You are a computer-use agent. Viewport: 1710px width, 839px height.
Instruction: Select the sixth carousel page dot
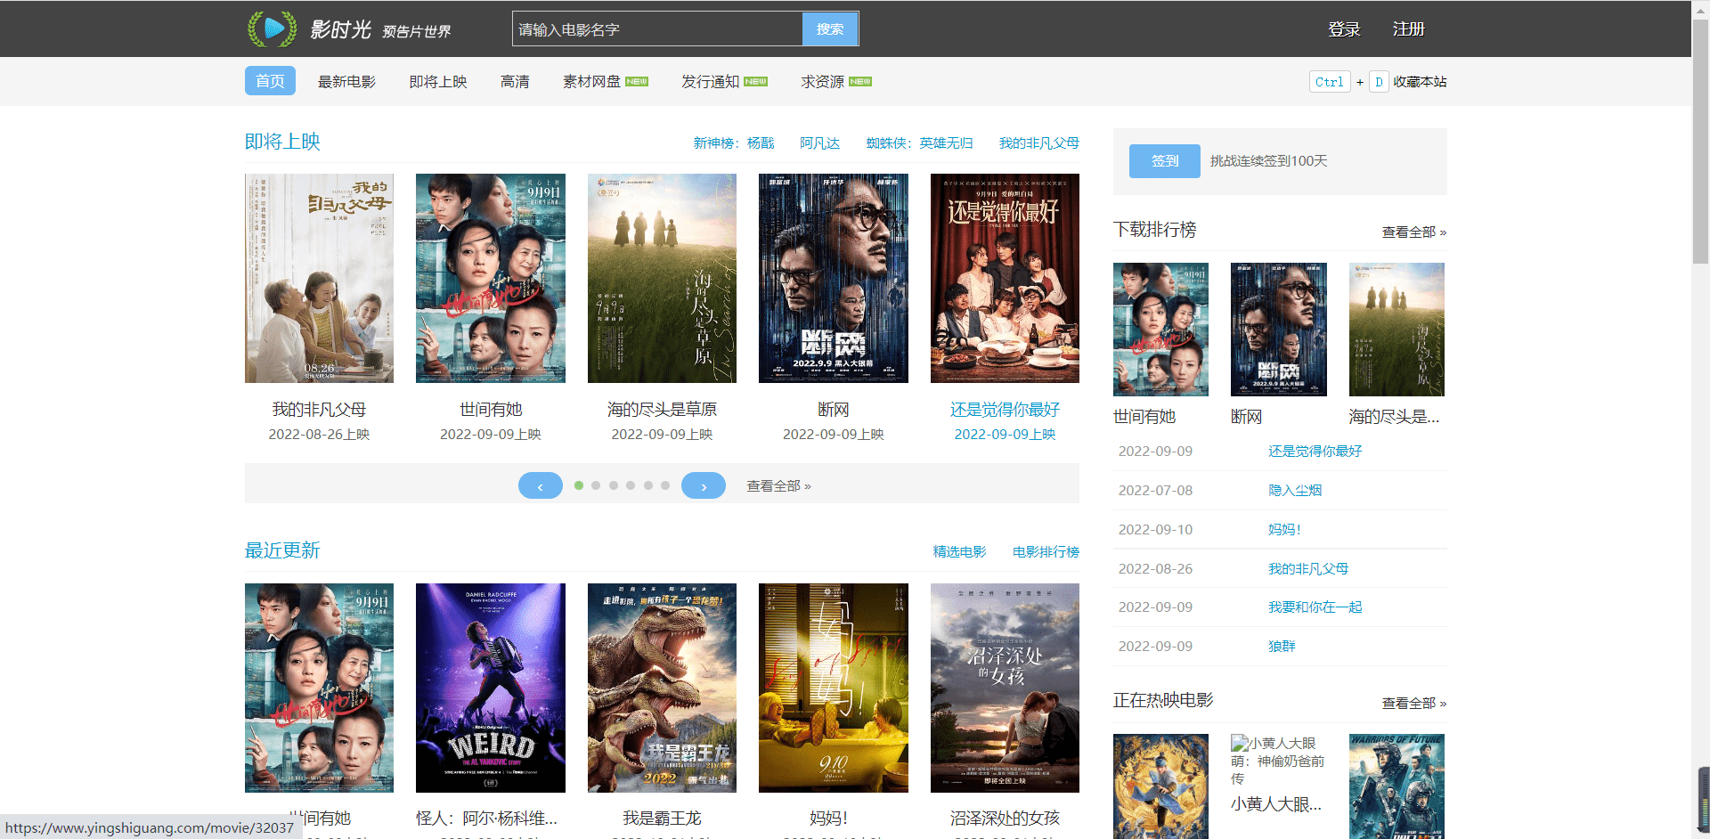click(665, 485)
